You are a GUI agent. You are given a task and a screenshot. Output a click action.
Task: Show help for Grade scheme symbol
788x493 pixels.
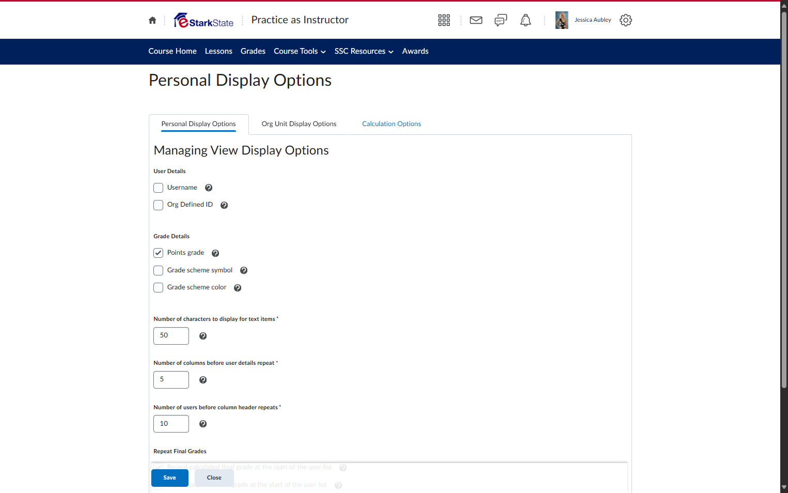pyautogui.click(x=244, y=270)
